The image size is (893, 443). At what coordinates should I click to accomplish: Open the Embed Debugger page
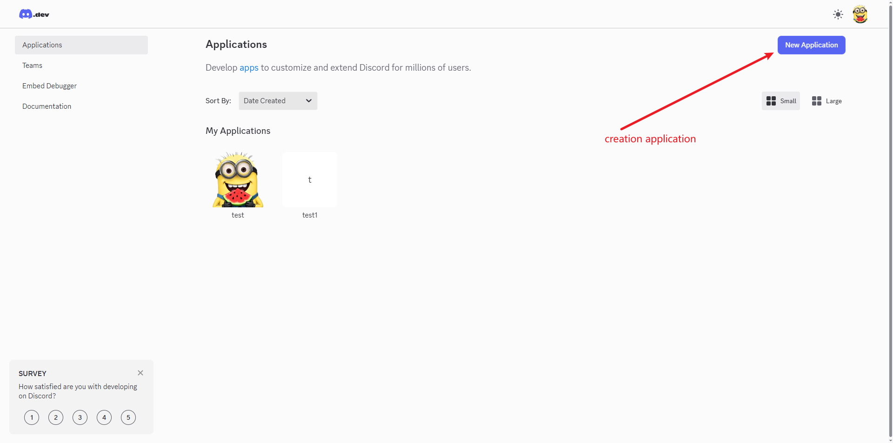click(x=49, y=86)
